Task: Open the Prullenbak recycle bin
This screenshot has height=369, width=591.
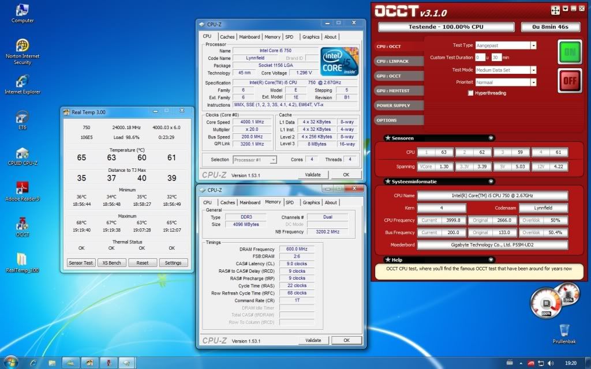Action: [x=564, y=334]
